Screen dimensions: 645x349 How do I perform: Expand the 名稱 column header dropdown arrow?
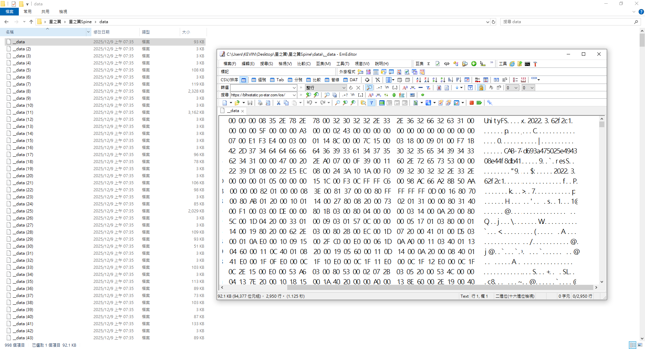pos(88,32)
